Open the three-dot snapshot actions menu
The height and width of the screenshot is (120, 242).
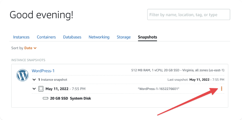pyautogui.click(x=221, y=89)
